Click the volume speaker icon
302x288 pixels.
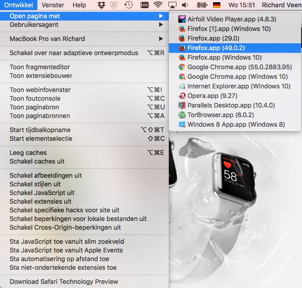click(x=185, y=5)
